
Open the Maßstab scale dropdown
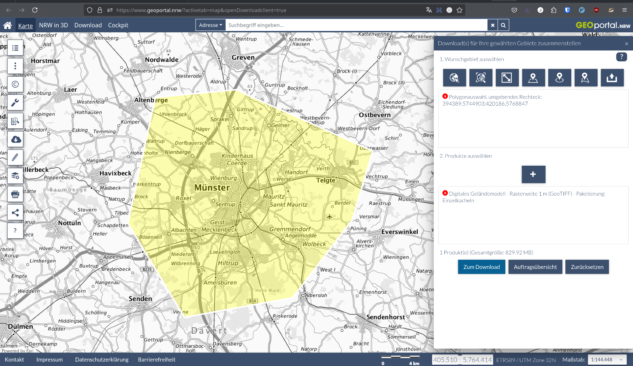(x=607, y=360)
